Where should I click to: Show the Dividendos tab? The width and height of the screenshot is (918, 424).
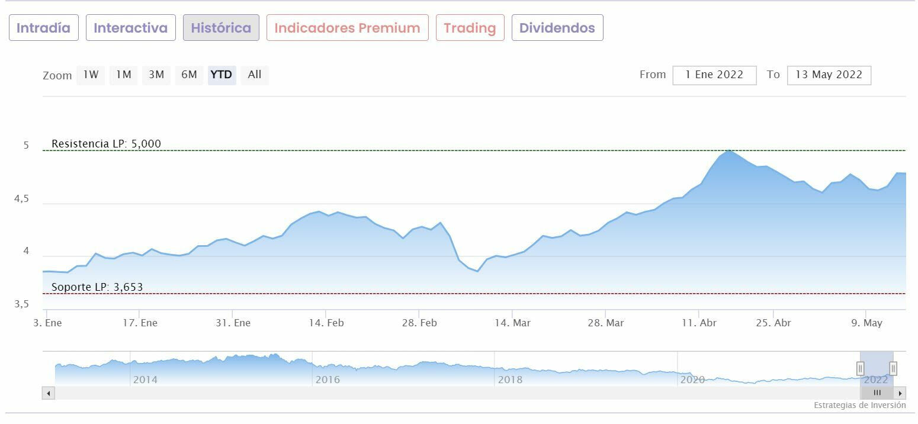pos(557,28)
